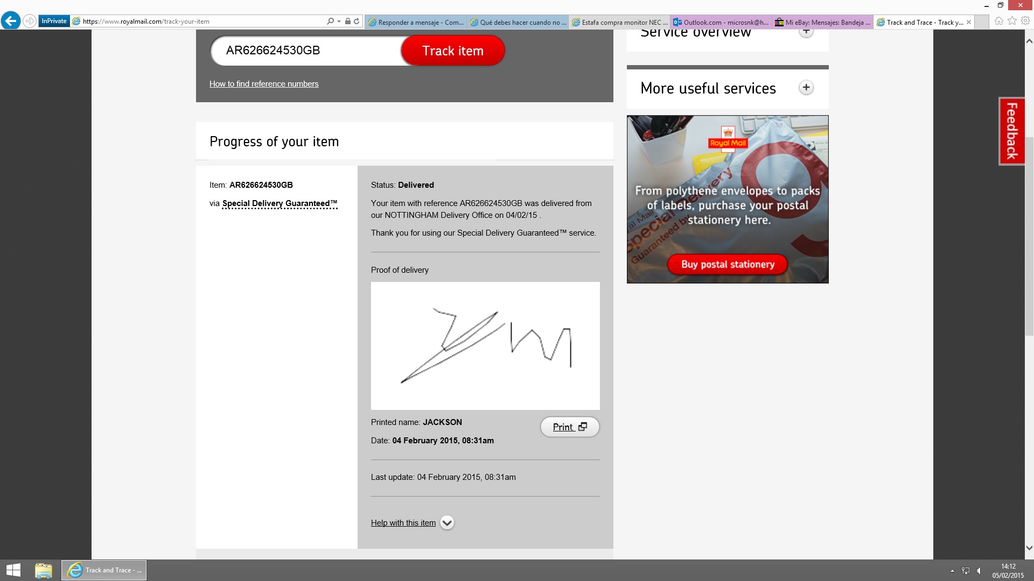Open browser settings gear icon
Image resolution: width=1034 pixels, height=581 pixels.
pyautogui.click(x=1025, y=21)
